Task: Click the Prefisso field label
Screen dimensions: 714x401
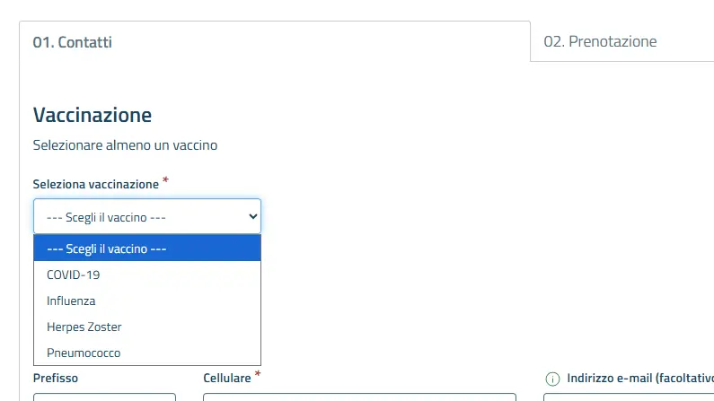Action: tap(56, 379)
